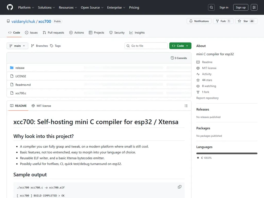The height and width of the screenshot is (198, 264).
Task: Click the appearance settings icon in header
Action: [x=254, y=7]
